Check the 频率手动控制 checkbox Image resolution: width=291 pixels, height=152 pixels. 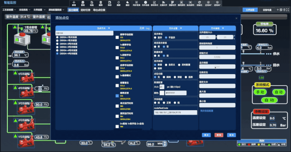(117, 37)
